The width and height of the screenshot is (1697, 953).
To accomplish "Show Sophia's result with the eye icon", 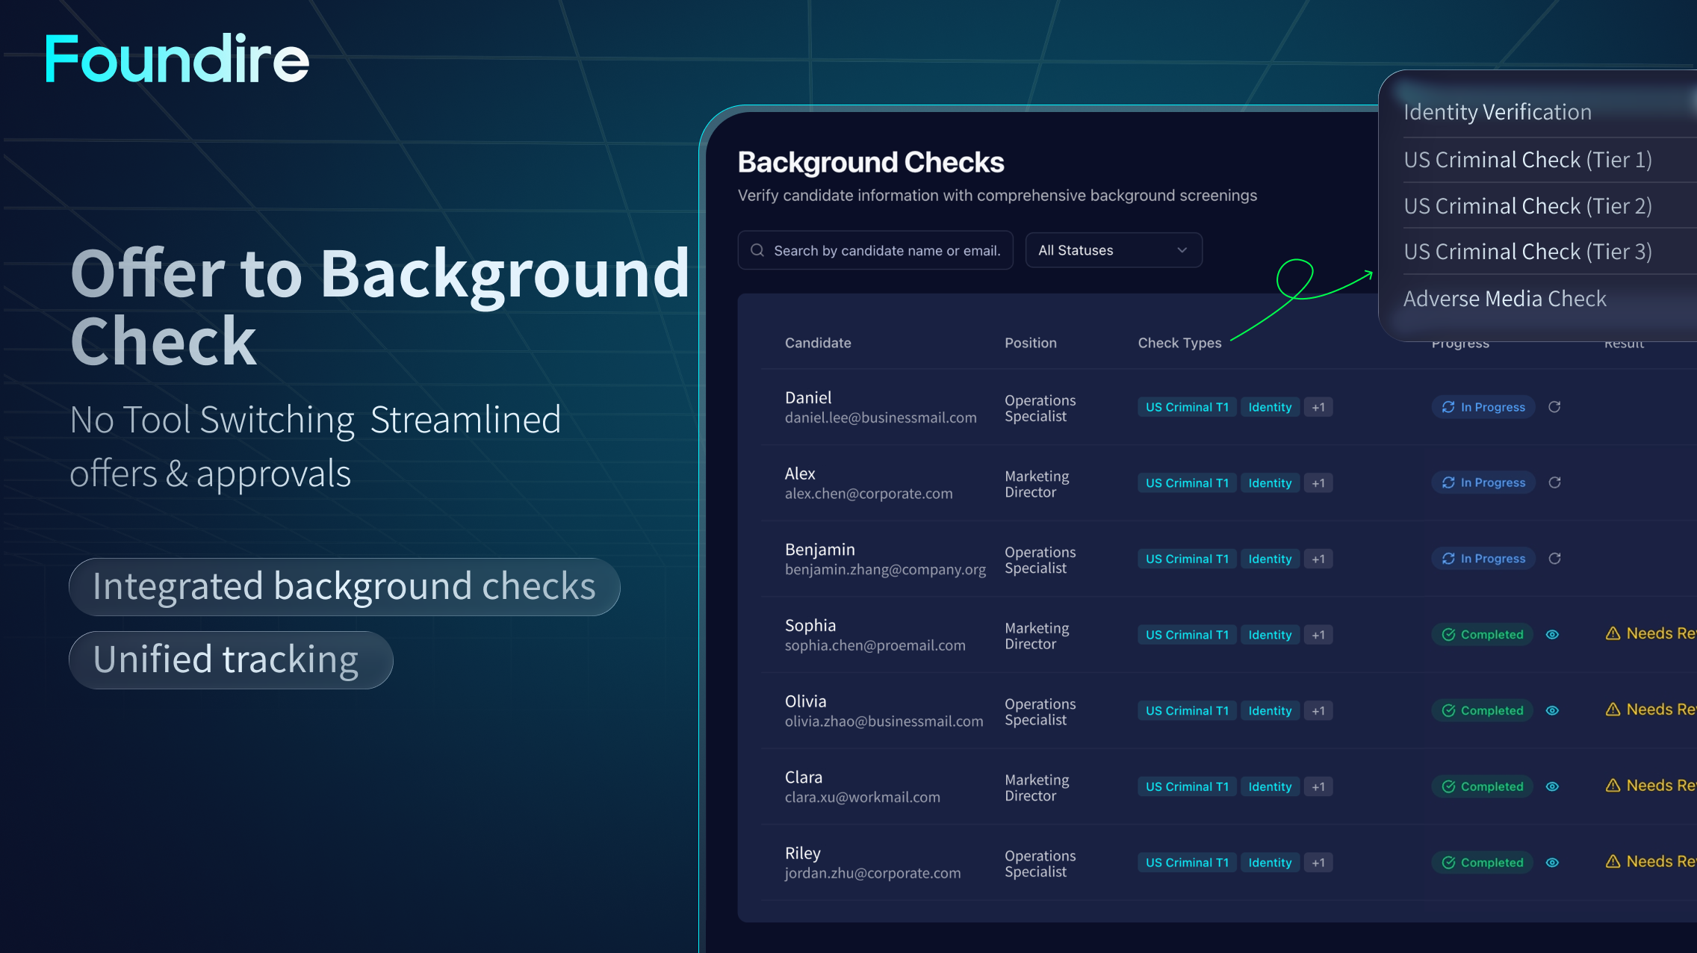I will 1553,634.
